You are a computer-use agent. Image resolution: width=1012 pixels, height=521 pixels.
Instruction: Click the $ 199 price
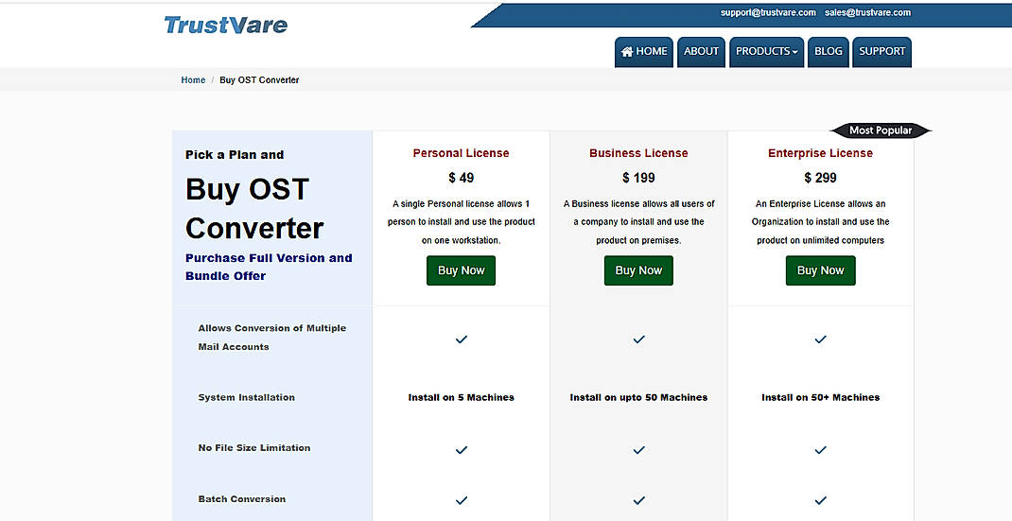tap(638, 178)
